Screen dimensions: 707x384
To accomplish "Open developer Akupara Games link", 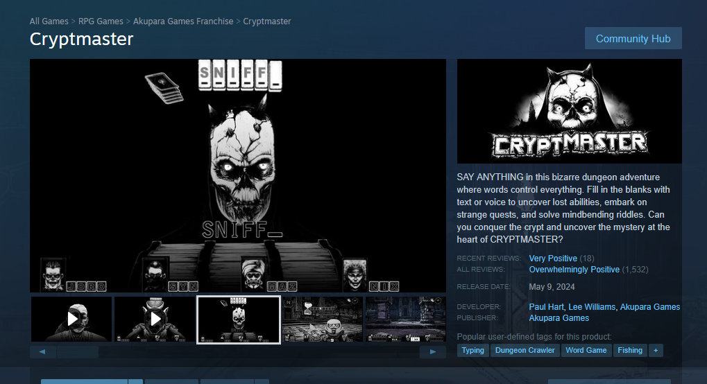I will tap(649, 307).
